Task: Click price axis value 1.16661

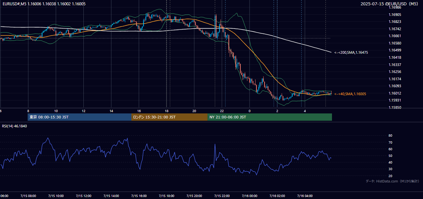Action: (395, 36)
